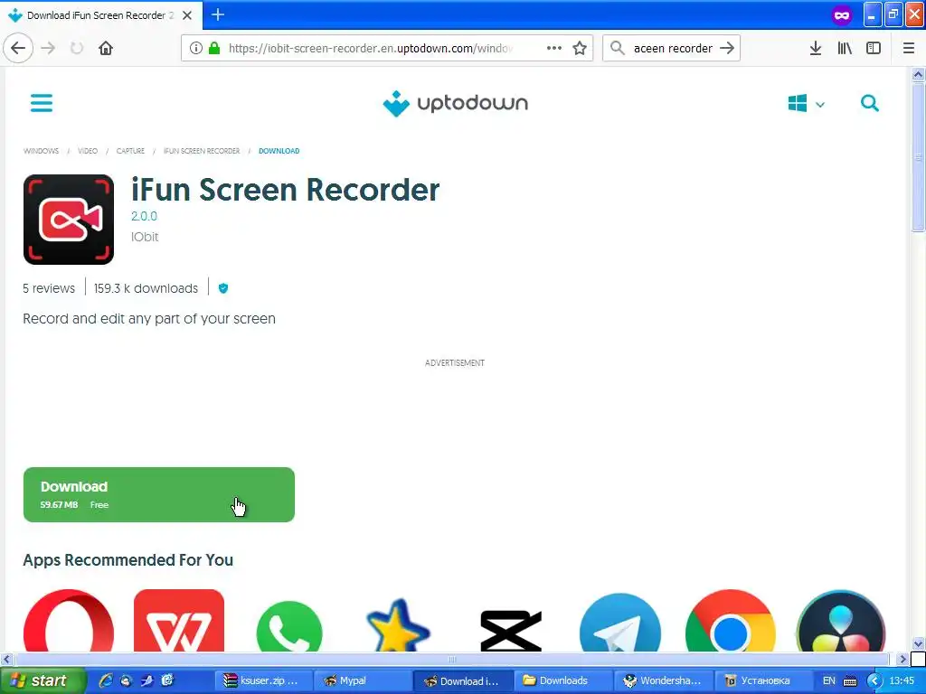Launch Internet Explorer from quick launch
Screen dimensions: 926x694
tap(106, 681)
